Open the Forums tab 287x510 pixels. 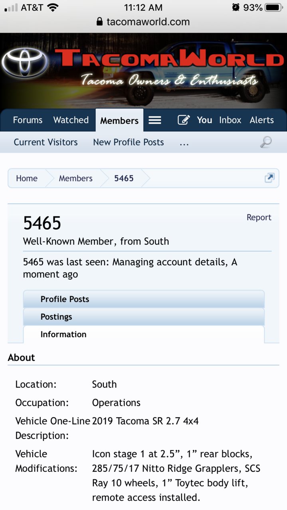click(28, 120)
